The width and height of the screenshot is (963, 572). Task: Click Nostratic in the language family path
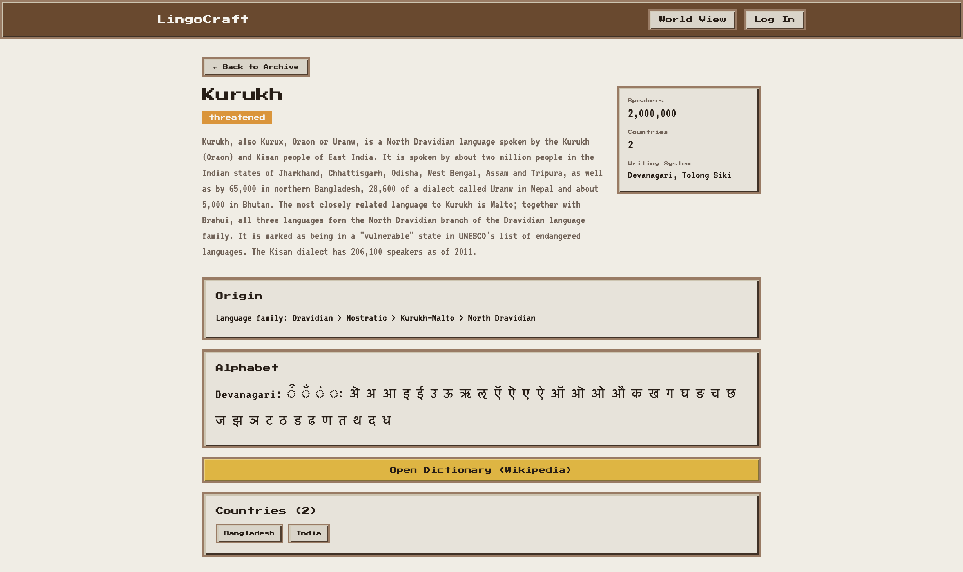coord(366,318)
